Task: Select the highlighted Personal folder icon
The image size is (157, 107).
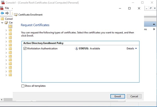Action: pyautogui.click(x=10, y=26)
